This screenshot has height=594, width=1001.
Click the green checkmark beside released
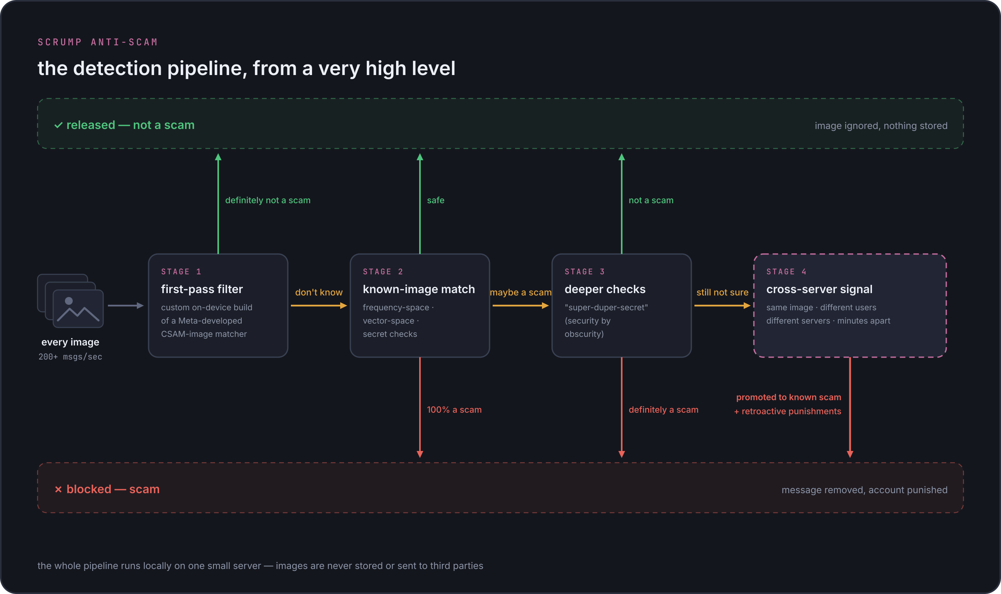point(59,125)
